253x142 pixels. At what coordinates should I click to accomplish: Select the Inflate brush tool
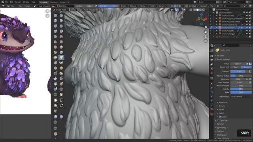point(55,31)
